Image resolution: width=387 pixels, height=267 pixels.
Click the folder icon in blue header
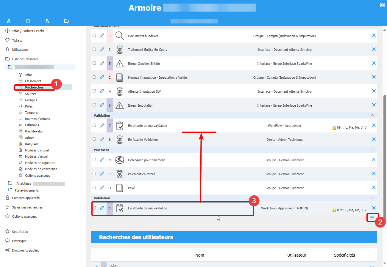pyautogui.click(x=66, y=21)
